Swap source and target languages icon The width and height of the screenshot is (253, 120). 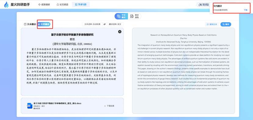coord(105,24)
